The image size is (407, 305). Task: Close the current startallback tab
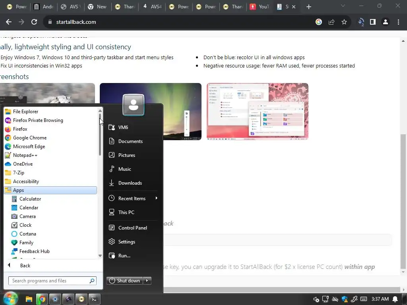[x=294, y=7]
